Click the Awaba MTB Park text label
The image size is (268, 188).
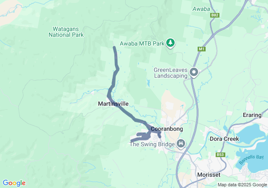142,43
